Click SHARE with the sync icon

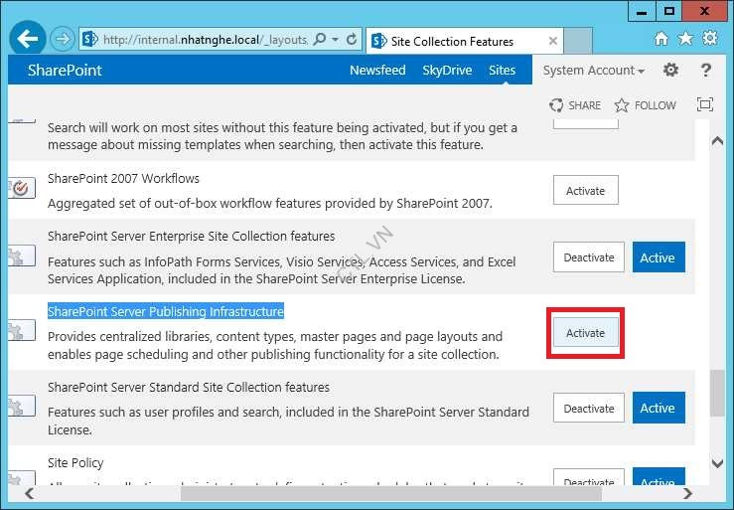[x=575, y=105]
